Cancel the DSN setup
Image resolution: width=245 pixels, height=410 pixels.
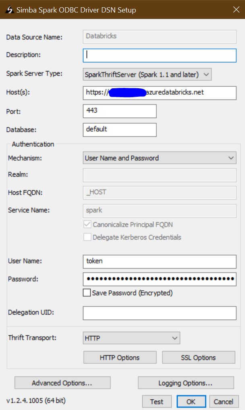223,402
